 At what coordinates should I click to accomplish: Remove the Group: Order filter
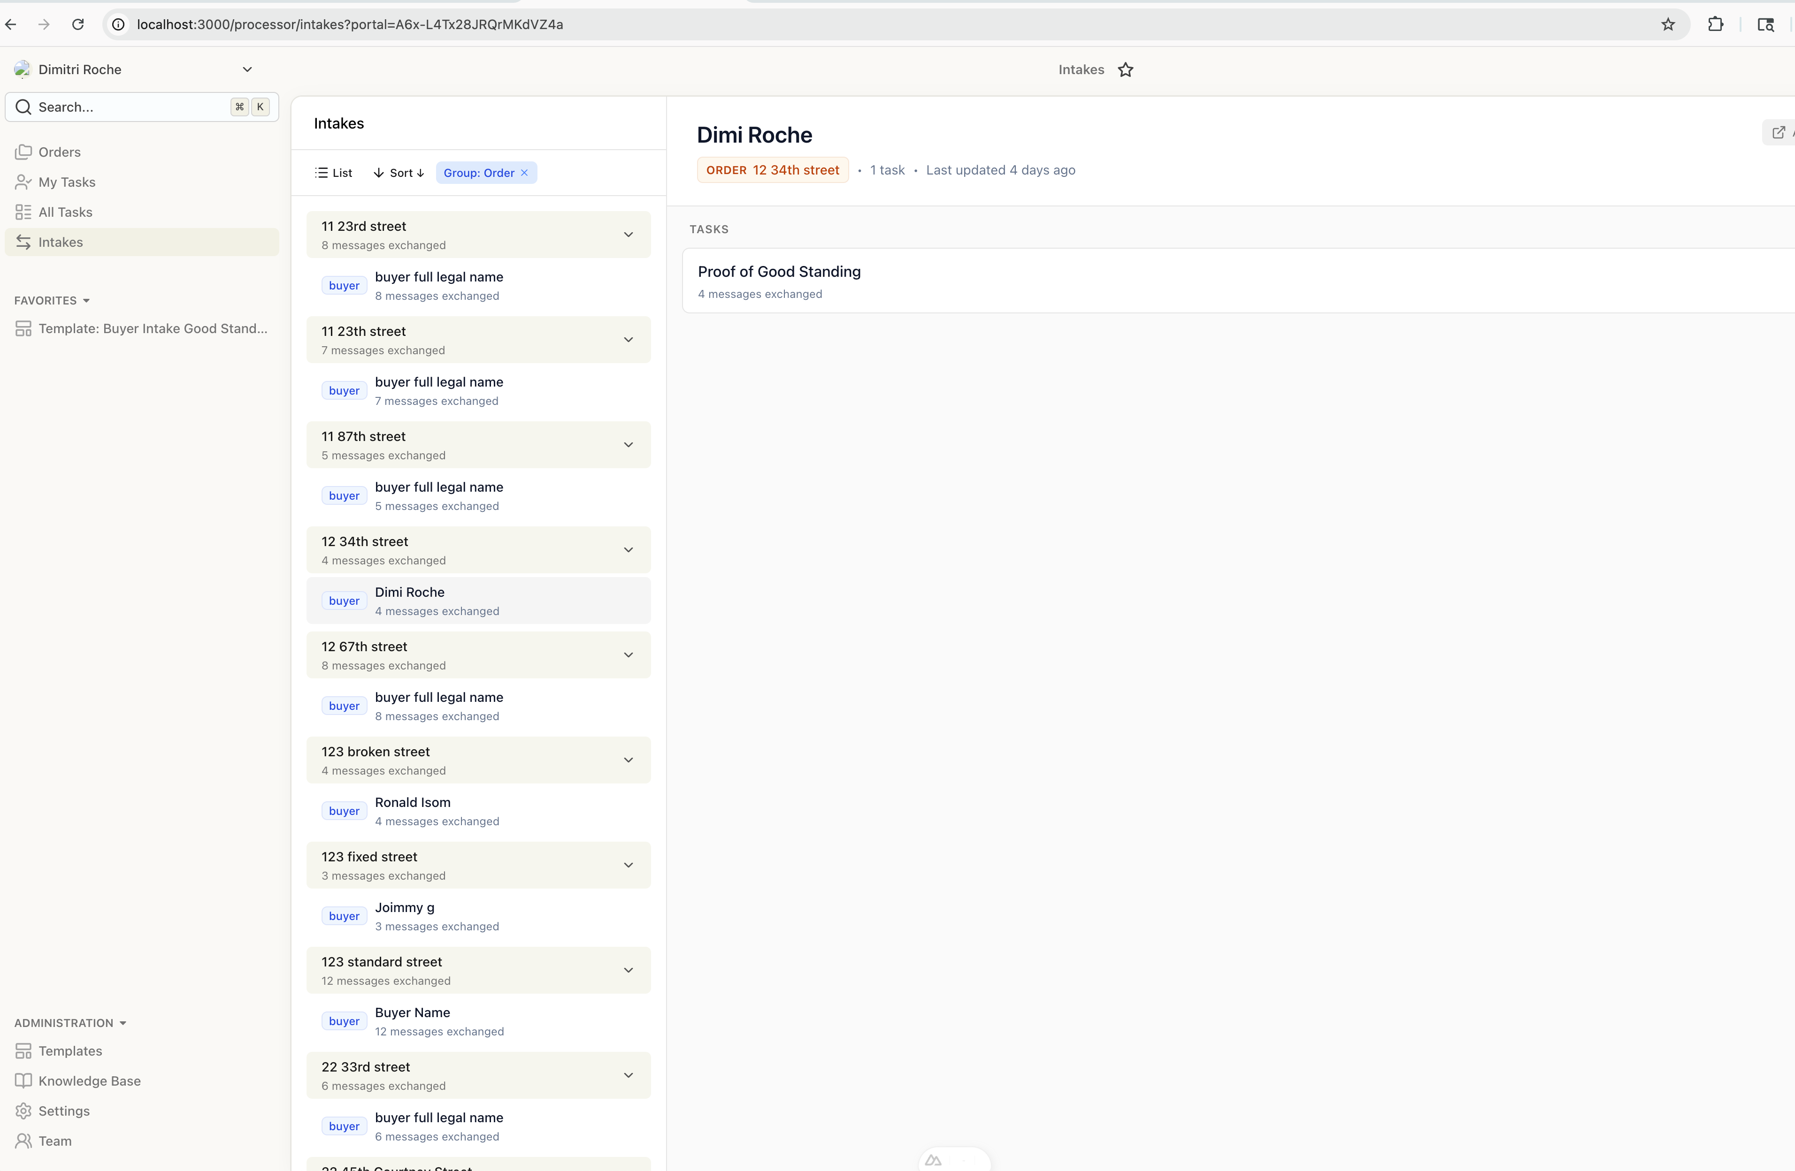[524, 173]
